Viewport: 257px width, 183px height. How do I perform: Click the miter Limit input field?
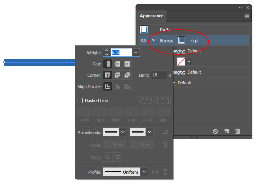(159, 75)
